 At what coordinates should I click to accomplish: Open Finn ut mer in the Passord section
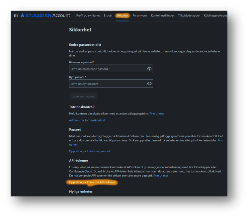220,140
